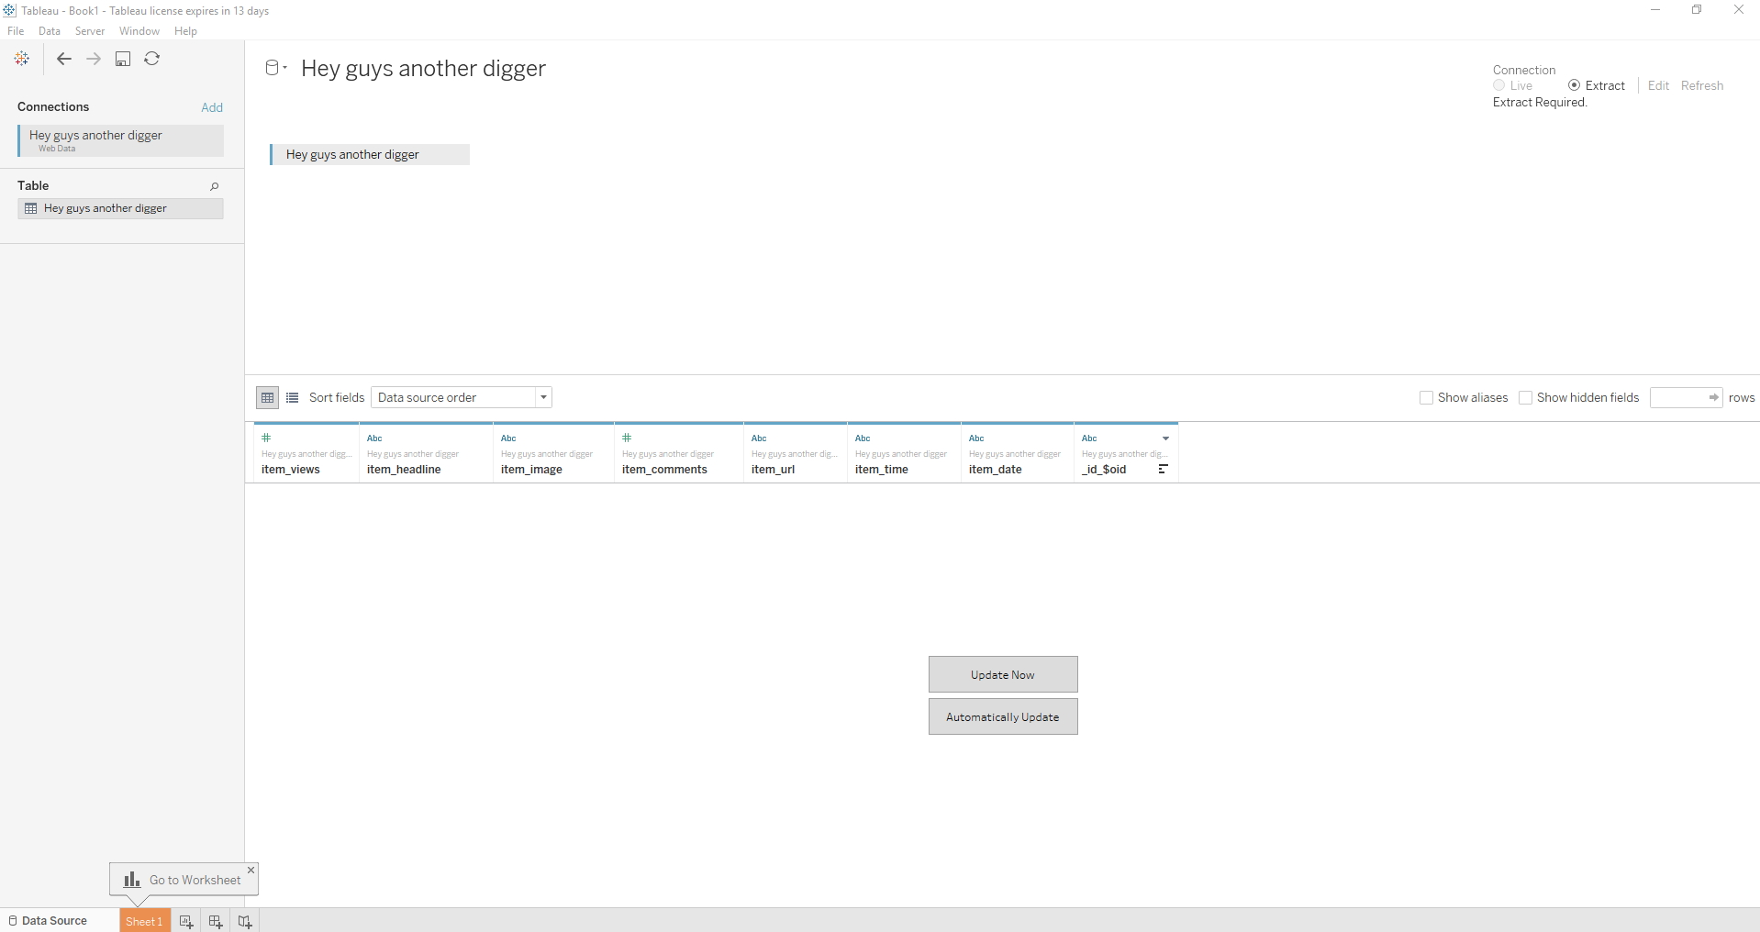The width and height of the screenshot is (1760, 932).
Task: Click the database icon beside the data source title
Action: 272,68
